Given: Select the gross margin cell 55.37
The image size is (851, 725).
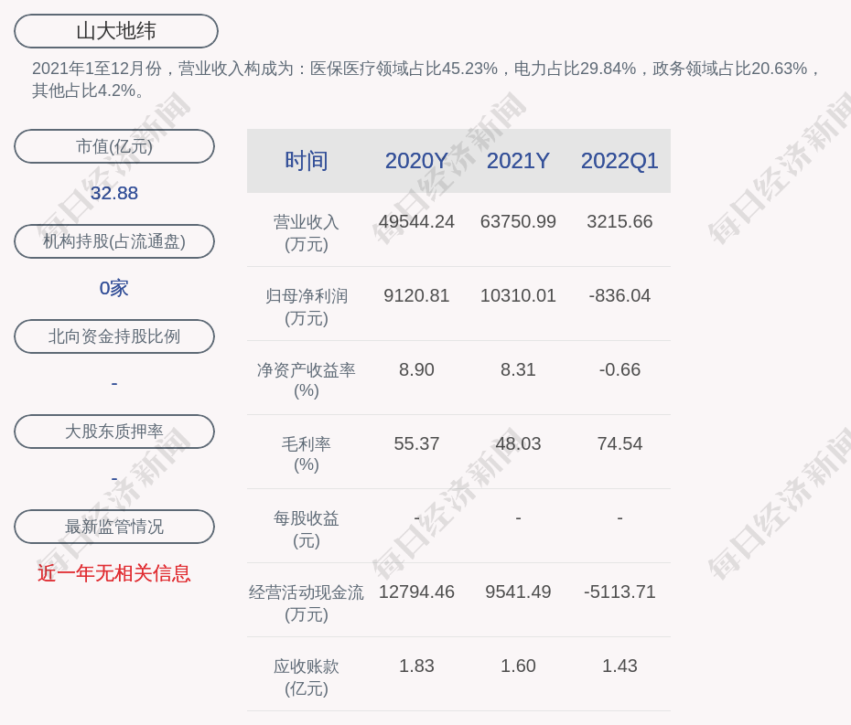Looking at the screenshot, I should [x=416, y=443].
